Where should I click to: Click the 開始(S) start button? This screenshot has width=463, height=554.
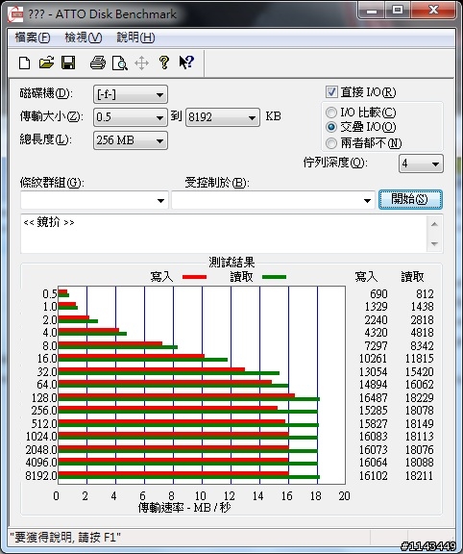pyautogui.click(x=410, y=200)
